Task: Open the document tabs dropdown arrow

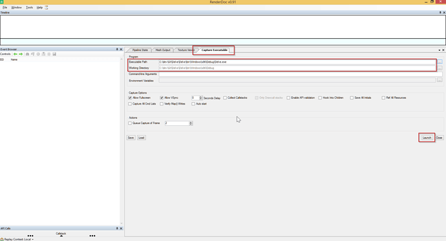Action: click(440, 50)
